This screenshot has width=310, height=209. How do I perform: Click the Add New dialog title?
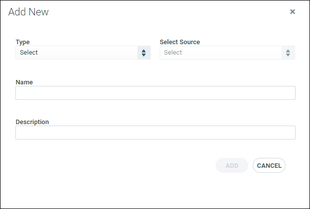pos(28,12)
